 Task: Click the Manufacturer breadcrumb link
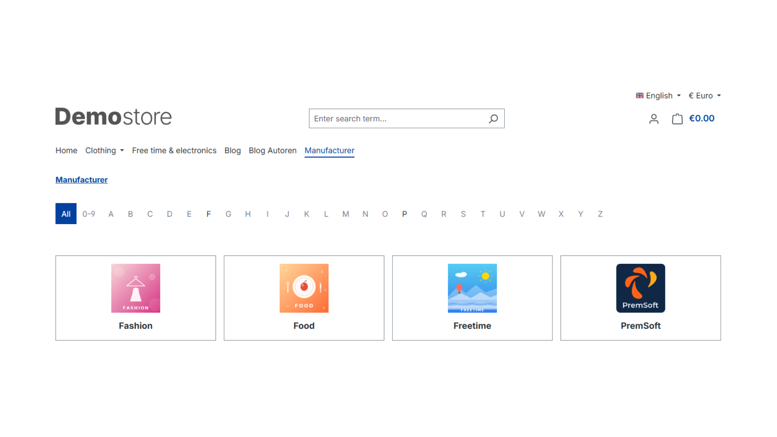(x=81, y=180)
